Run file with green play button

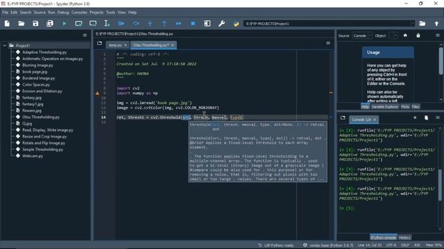[65, 24]
